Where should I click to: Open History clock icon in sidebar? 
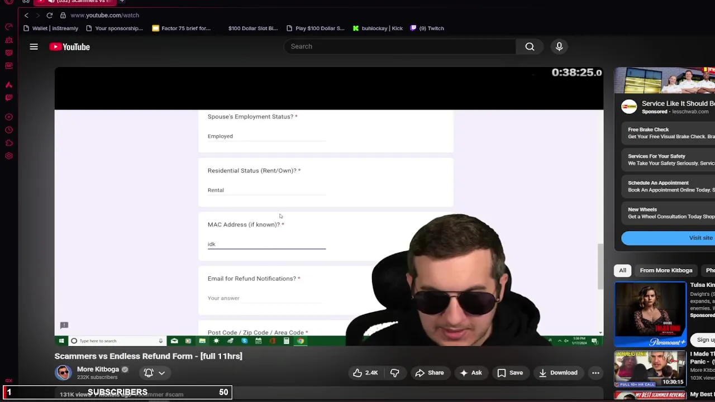pyautogui.click(x=9, y=130)
